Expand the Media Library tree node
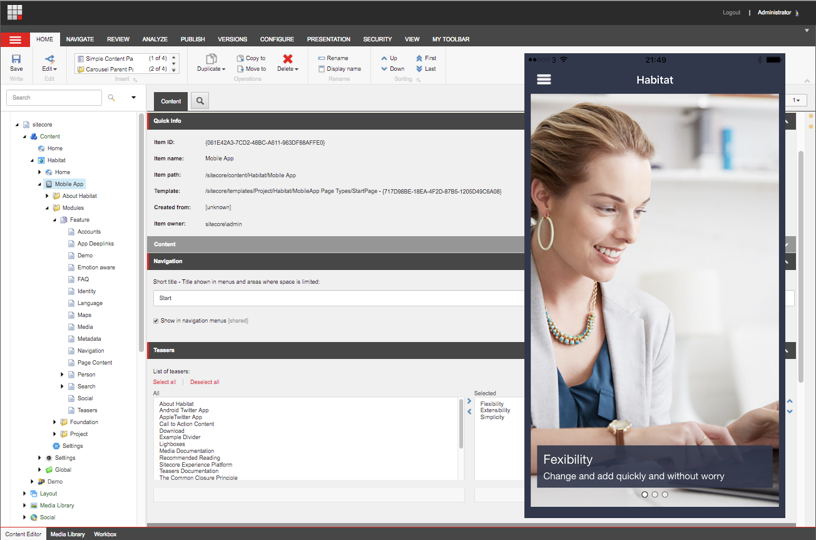The width and height of the screenshot is (816, 540). coord(25,506)
